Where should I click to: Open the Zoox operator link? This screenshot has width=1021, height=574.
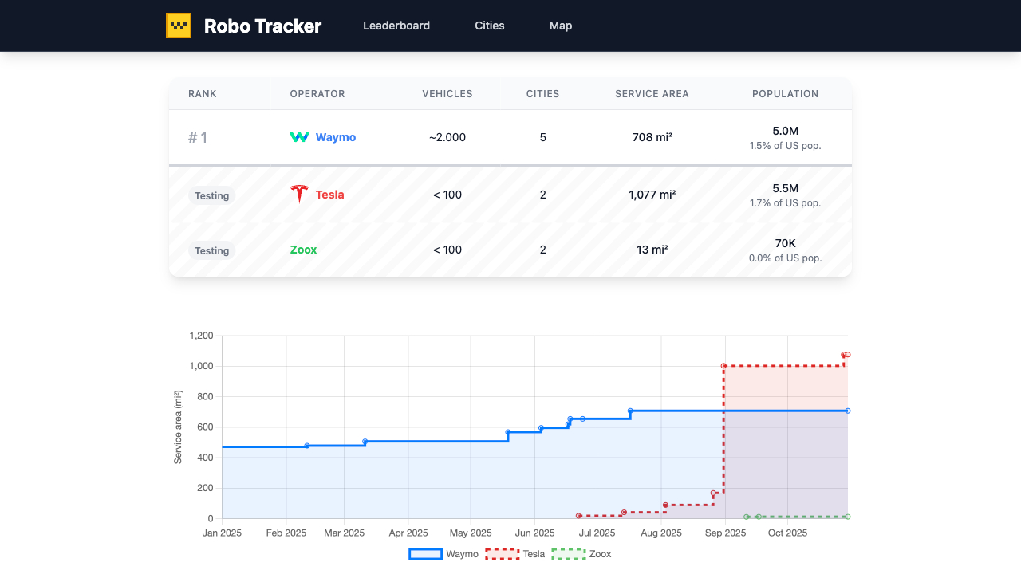coord(303,250)
